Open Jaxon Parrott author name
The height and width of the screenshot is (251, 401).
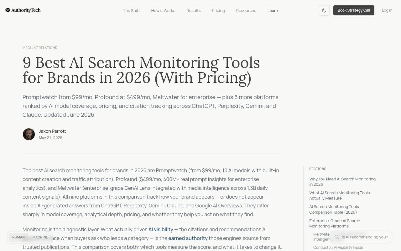tap(52, 131)
